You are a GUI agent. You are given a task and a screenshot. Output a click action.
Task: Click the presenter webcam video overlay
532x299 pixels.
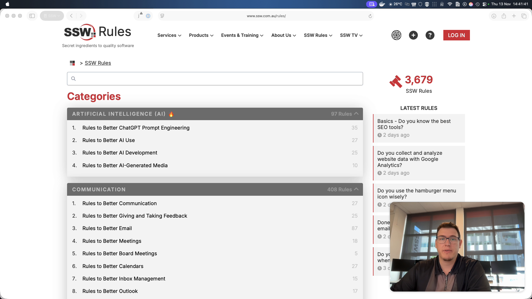(x=457, y=247)
